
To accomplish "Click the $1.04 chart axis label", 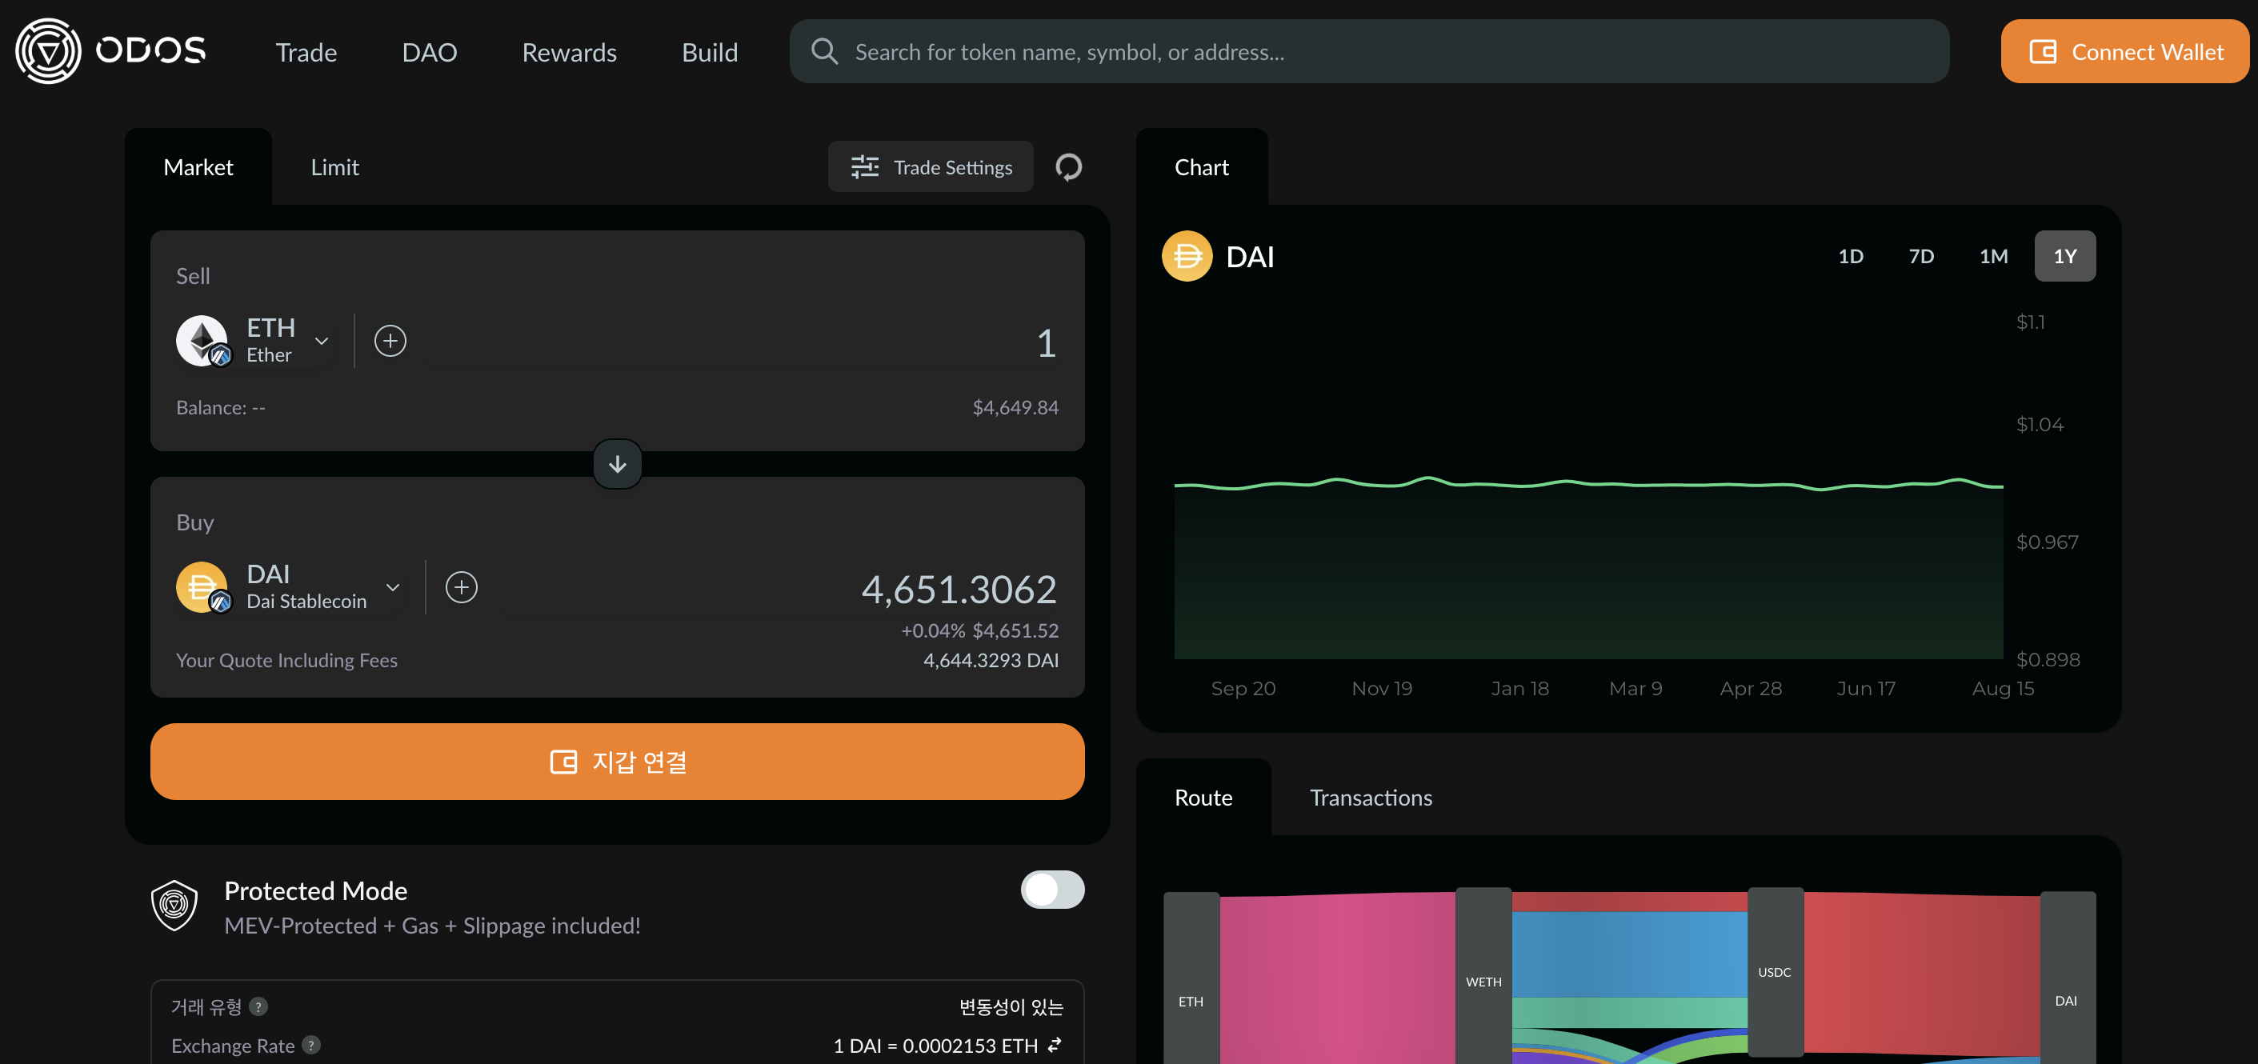I will click(x=2039, y=424).
